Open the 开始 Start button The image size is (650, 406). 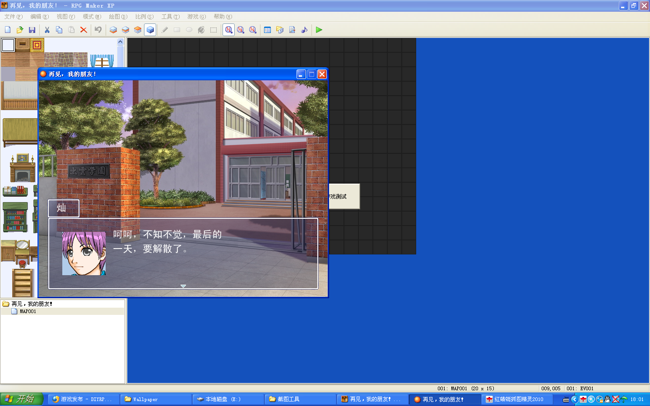[22, 399]
